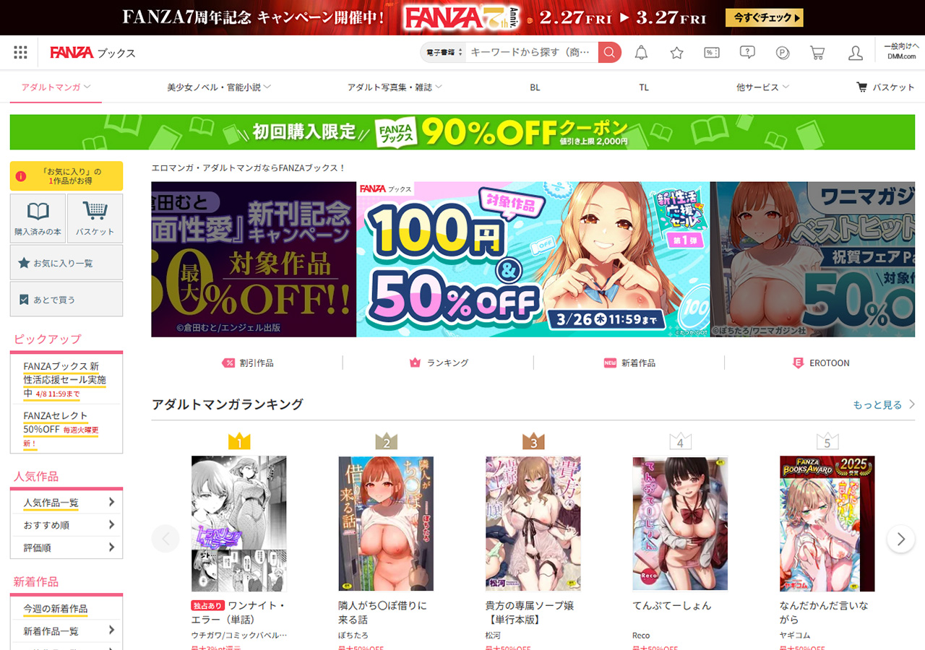The image size is (925, 650).
Task: Open 購入済みの本 purchased books button
Action: coord(38,218)
